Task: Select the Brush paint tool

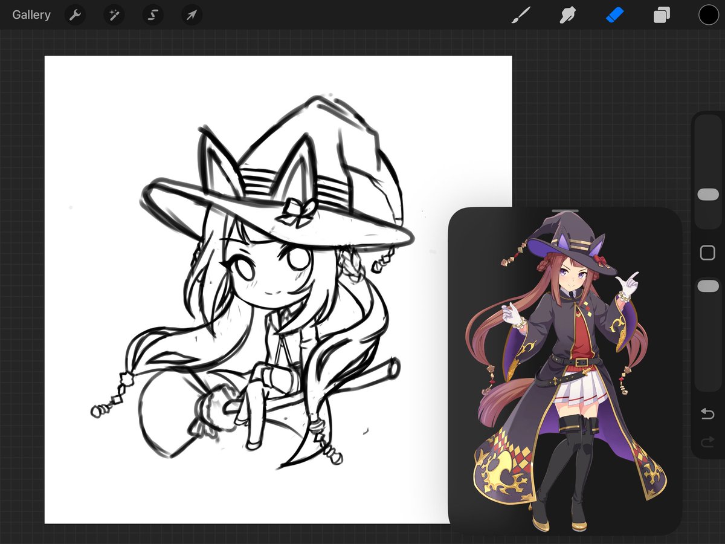Action: click(x=521, y=15)
